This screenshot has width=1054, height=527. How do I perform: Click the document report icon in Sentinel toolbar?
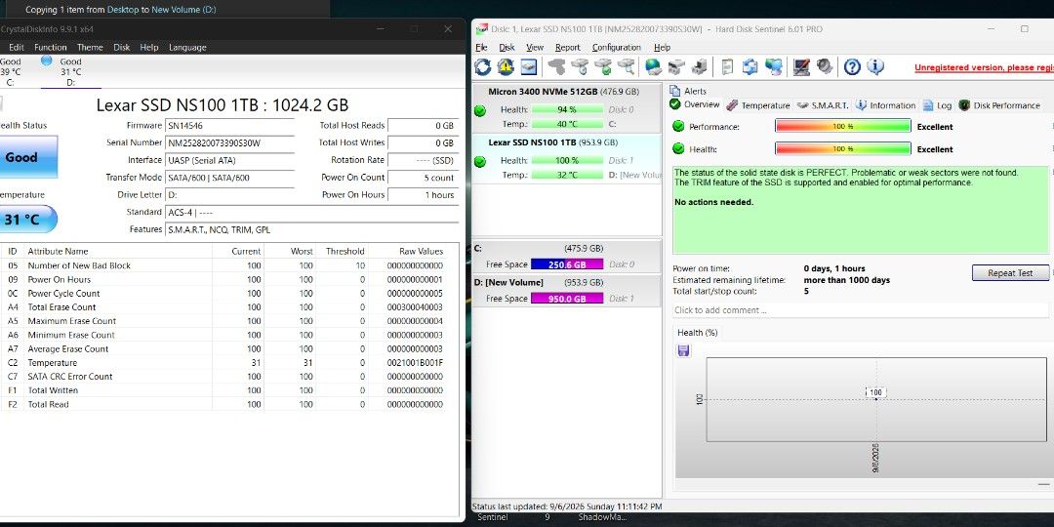pyautogui.click(x=727, y=66)
